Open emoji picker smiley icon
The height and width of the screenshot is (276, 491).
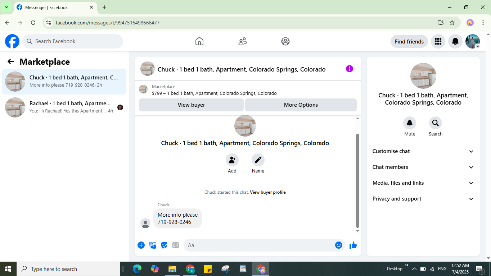[x=339, y=245]
